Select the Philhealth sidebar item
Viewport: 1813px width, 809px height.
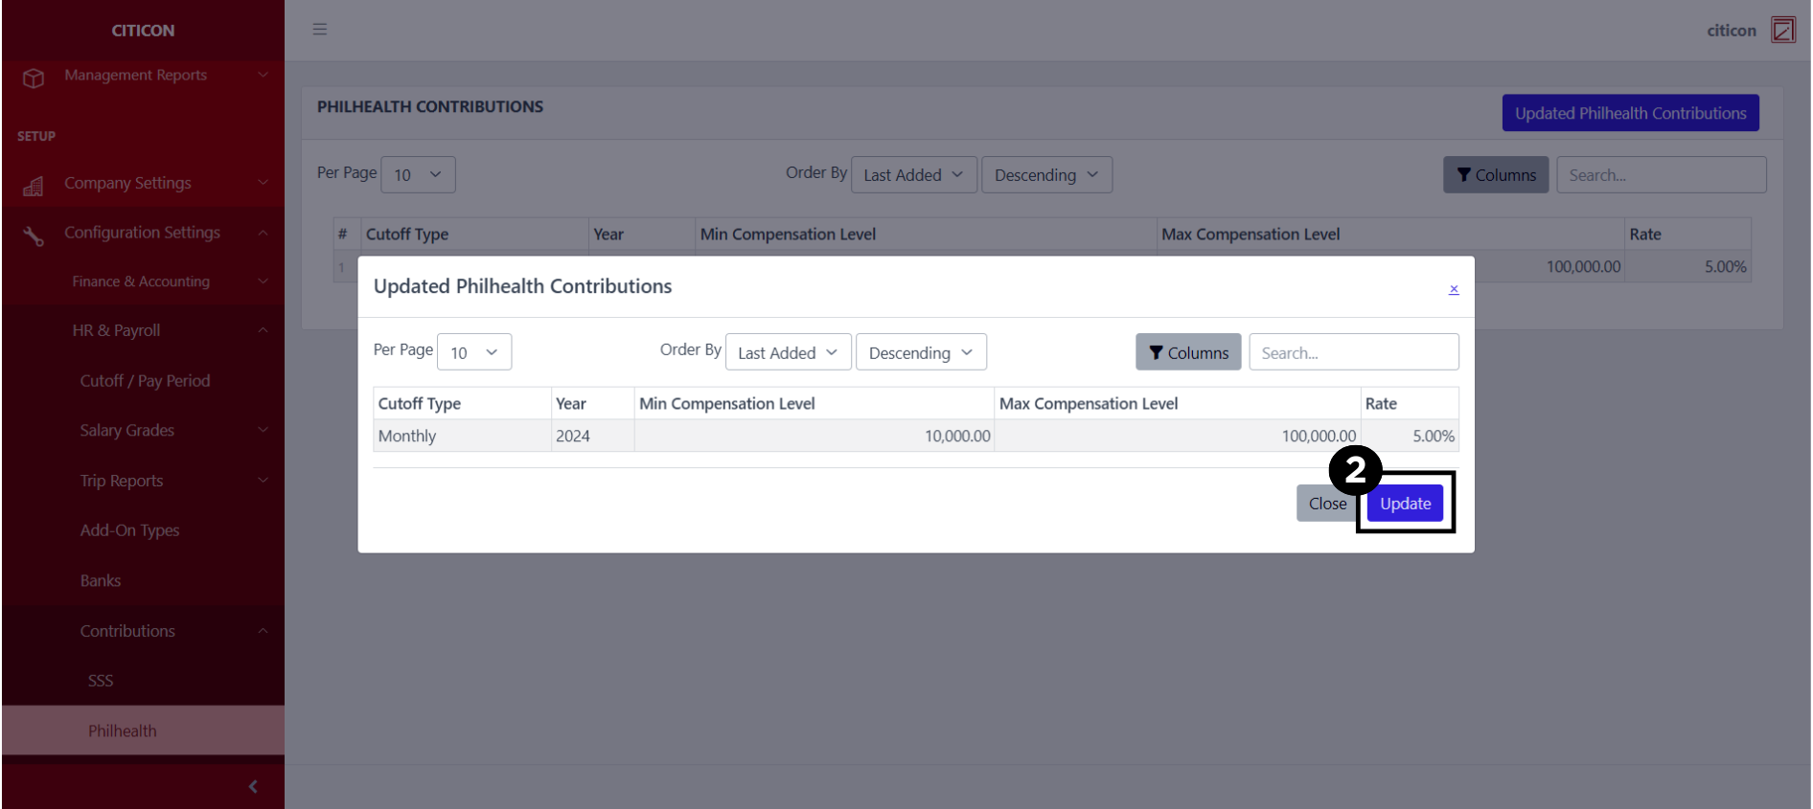pos(123,730)
